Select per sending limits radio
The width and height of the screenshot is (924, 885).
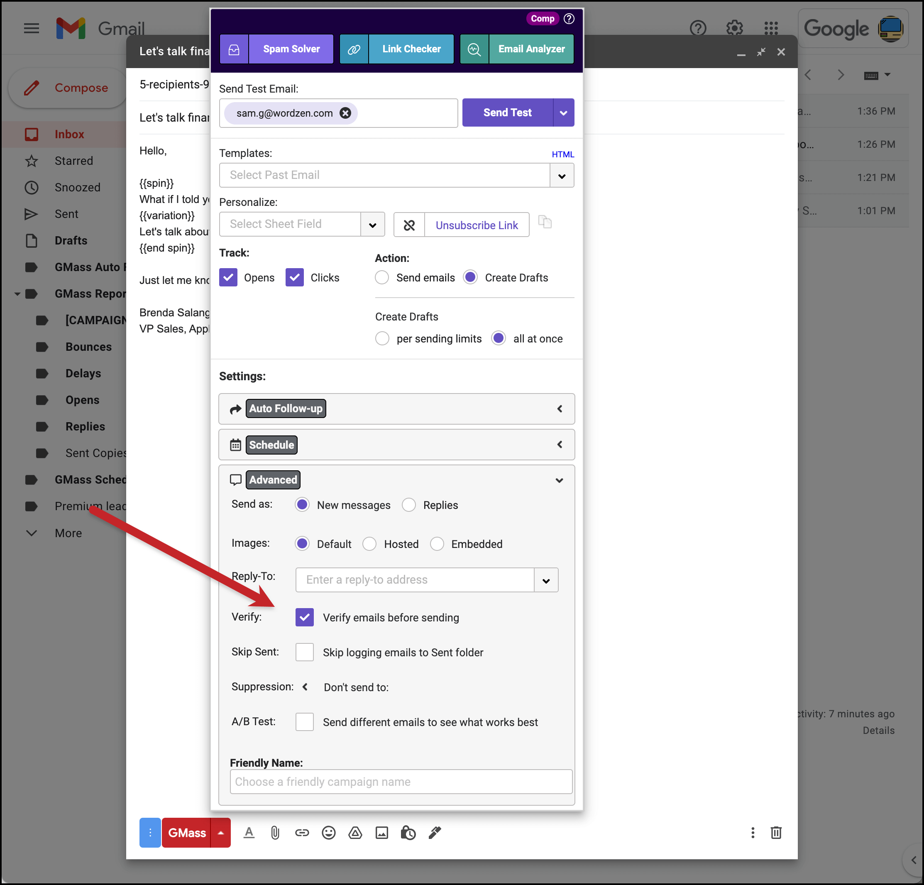click(382, 339)
